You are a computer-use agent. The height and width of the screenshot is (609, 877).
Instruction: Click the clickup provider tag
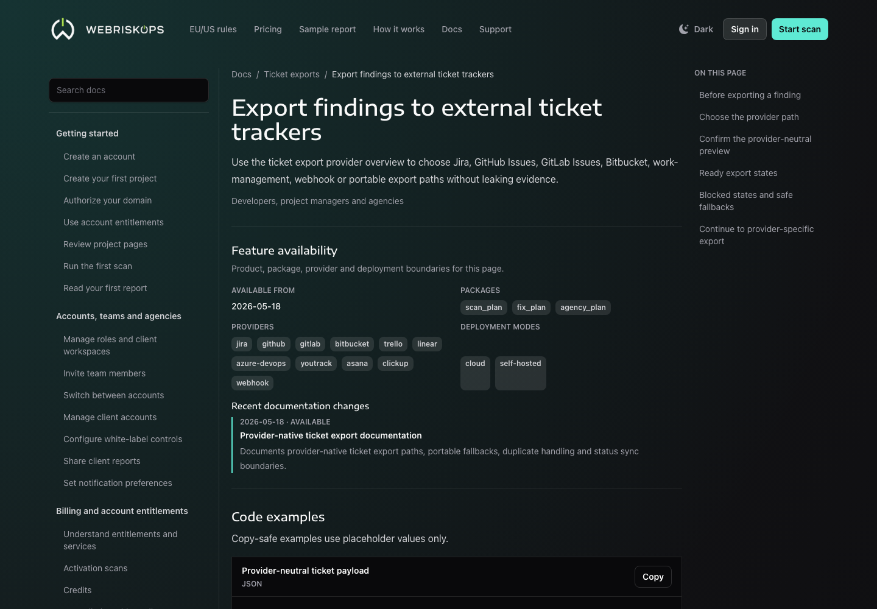tap(395, 364)
